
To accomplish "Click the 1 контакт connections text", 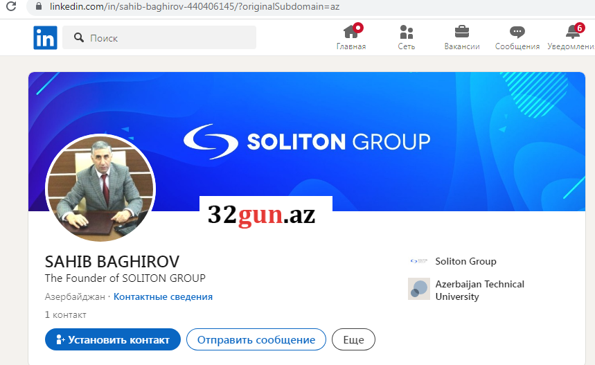I will [66, 315].
